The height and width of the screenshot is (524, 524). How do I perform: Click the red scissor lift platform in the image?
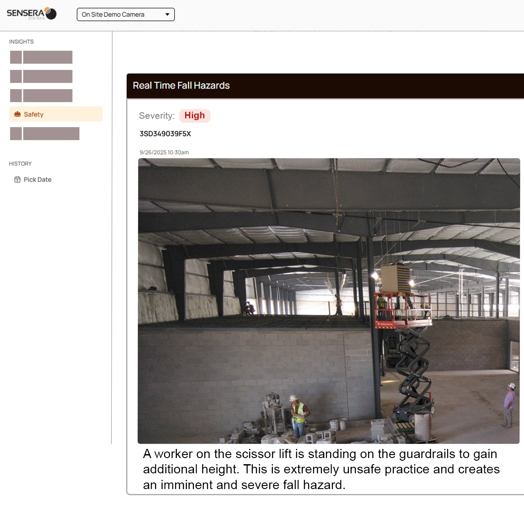pos(403,311)
